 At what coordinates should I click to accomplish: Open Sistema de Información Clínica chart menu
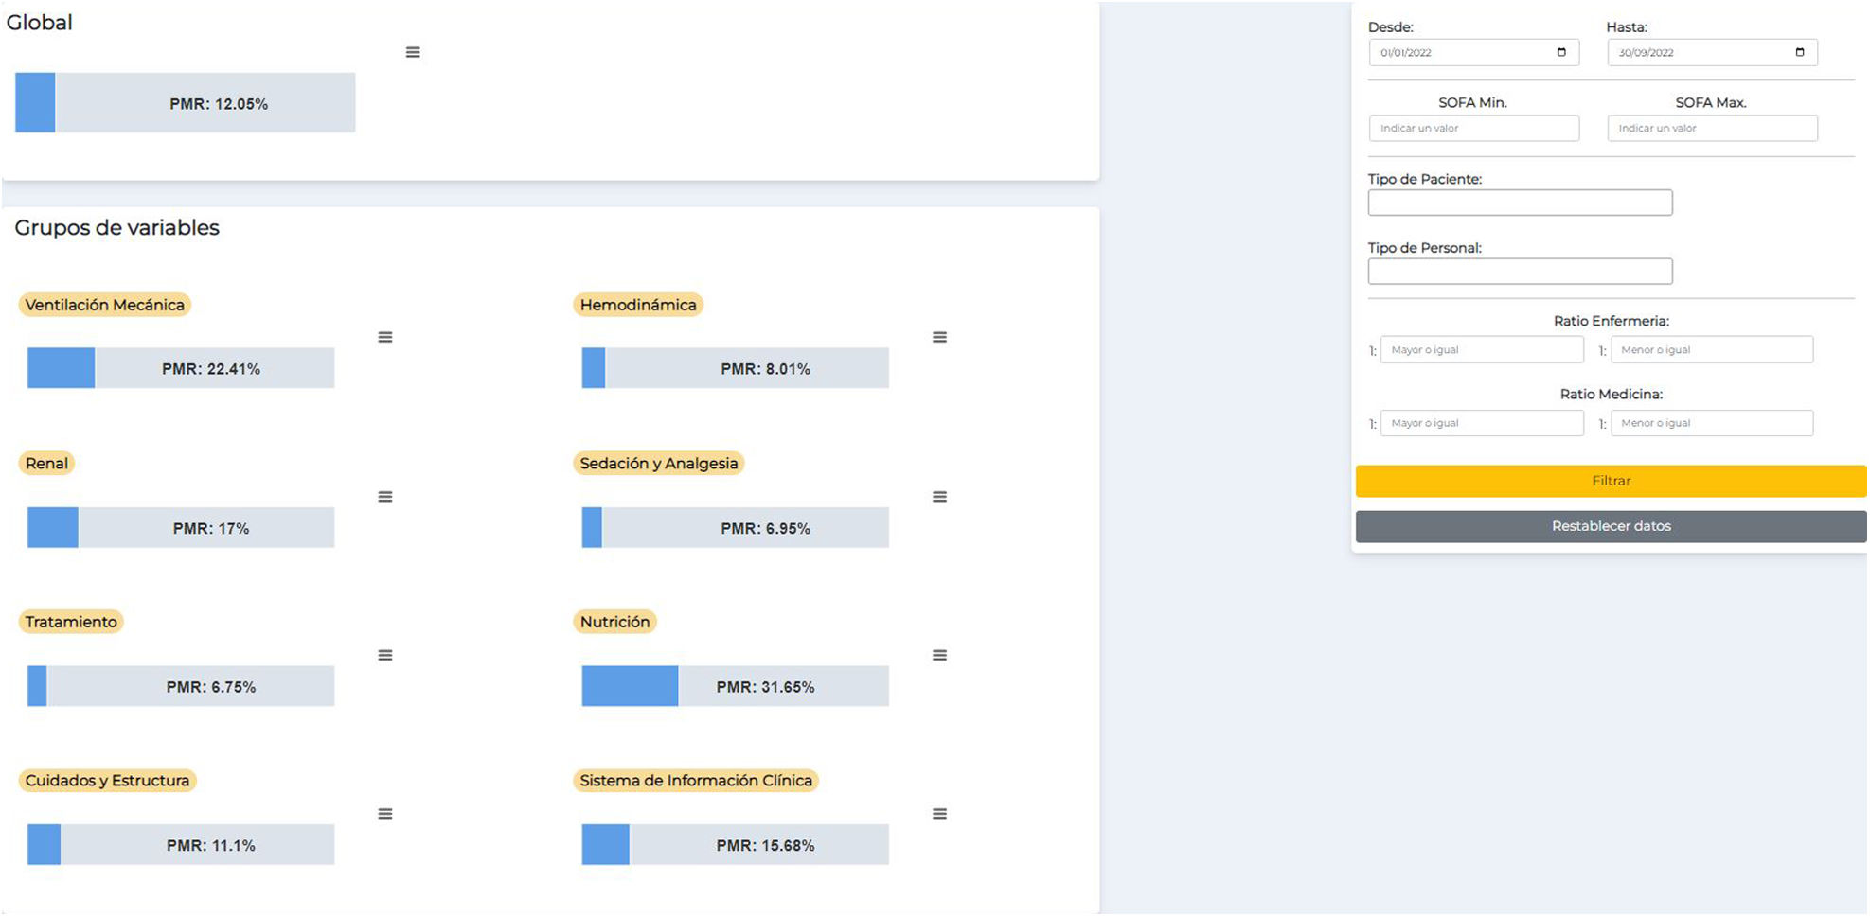pos(939,814)
